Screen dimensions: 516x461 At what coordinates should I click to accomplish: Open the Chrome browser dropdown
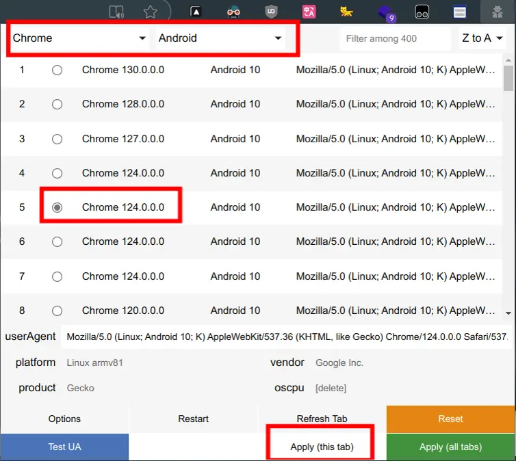[x=79, y=38]
